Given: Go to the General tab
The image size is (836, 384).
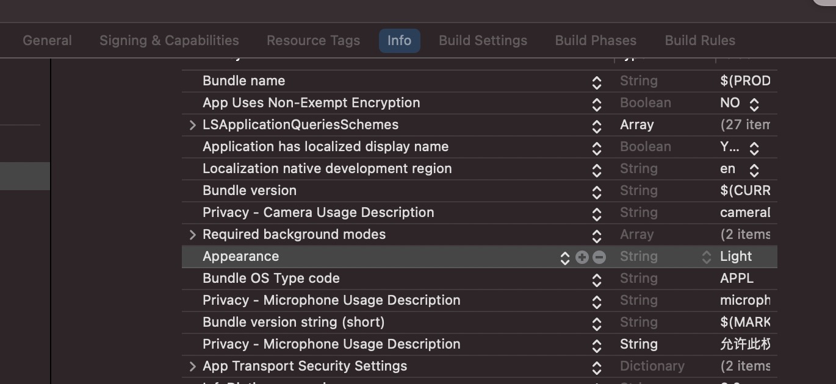Looking at the screenshot, I should 47,41.
